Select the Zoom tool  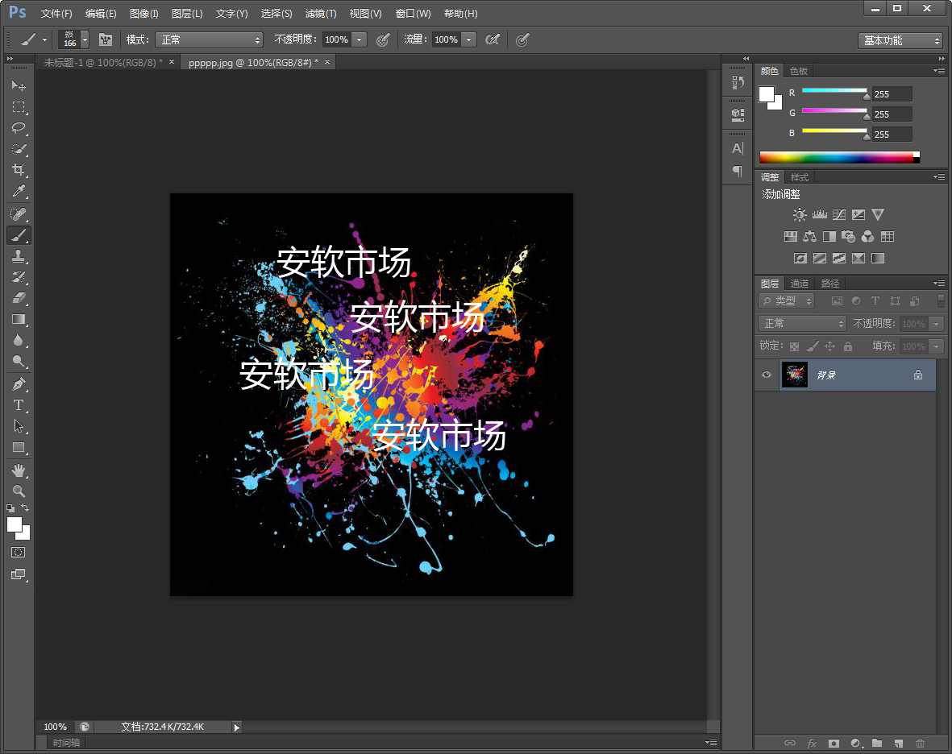19,491
